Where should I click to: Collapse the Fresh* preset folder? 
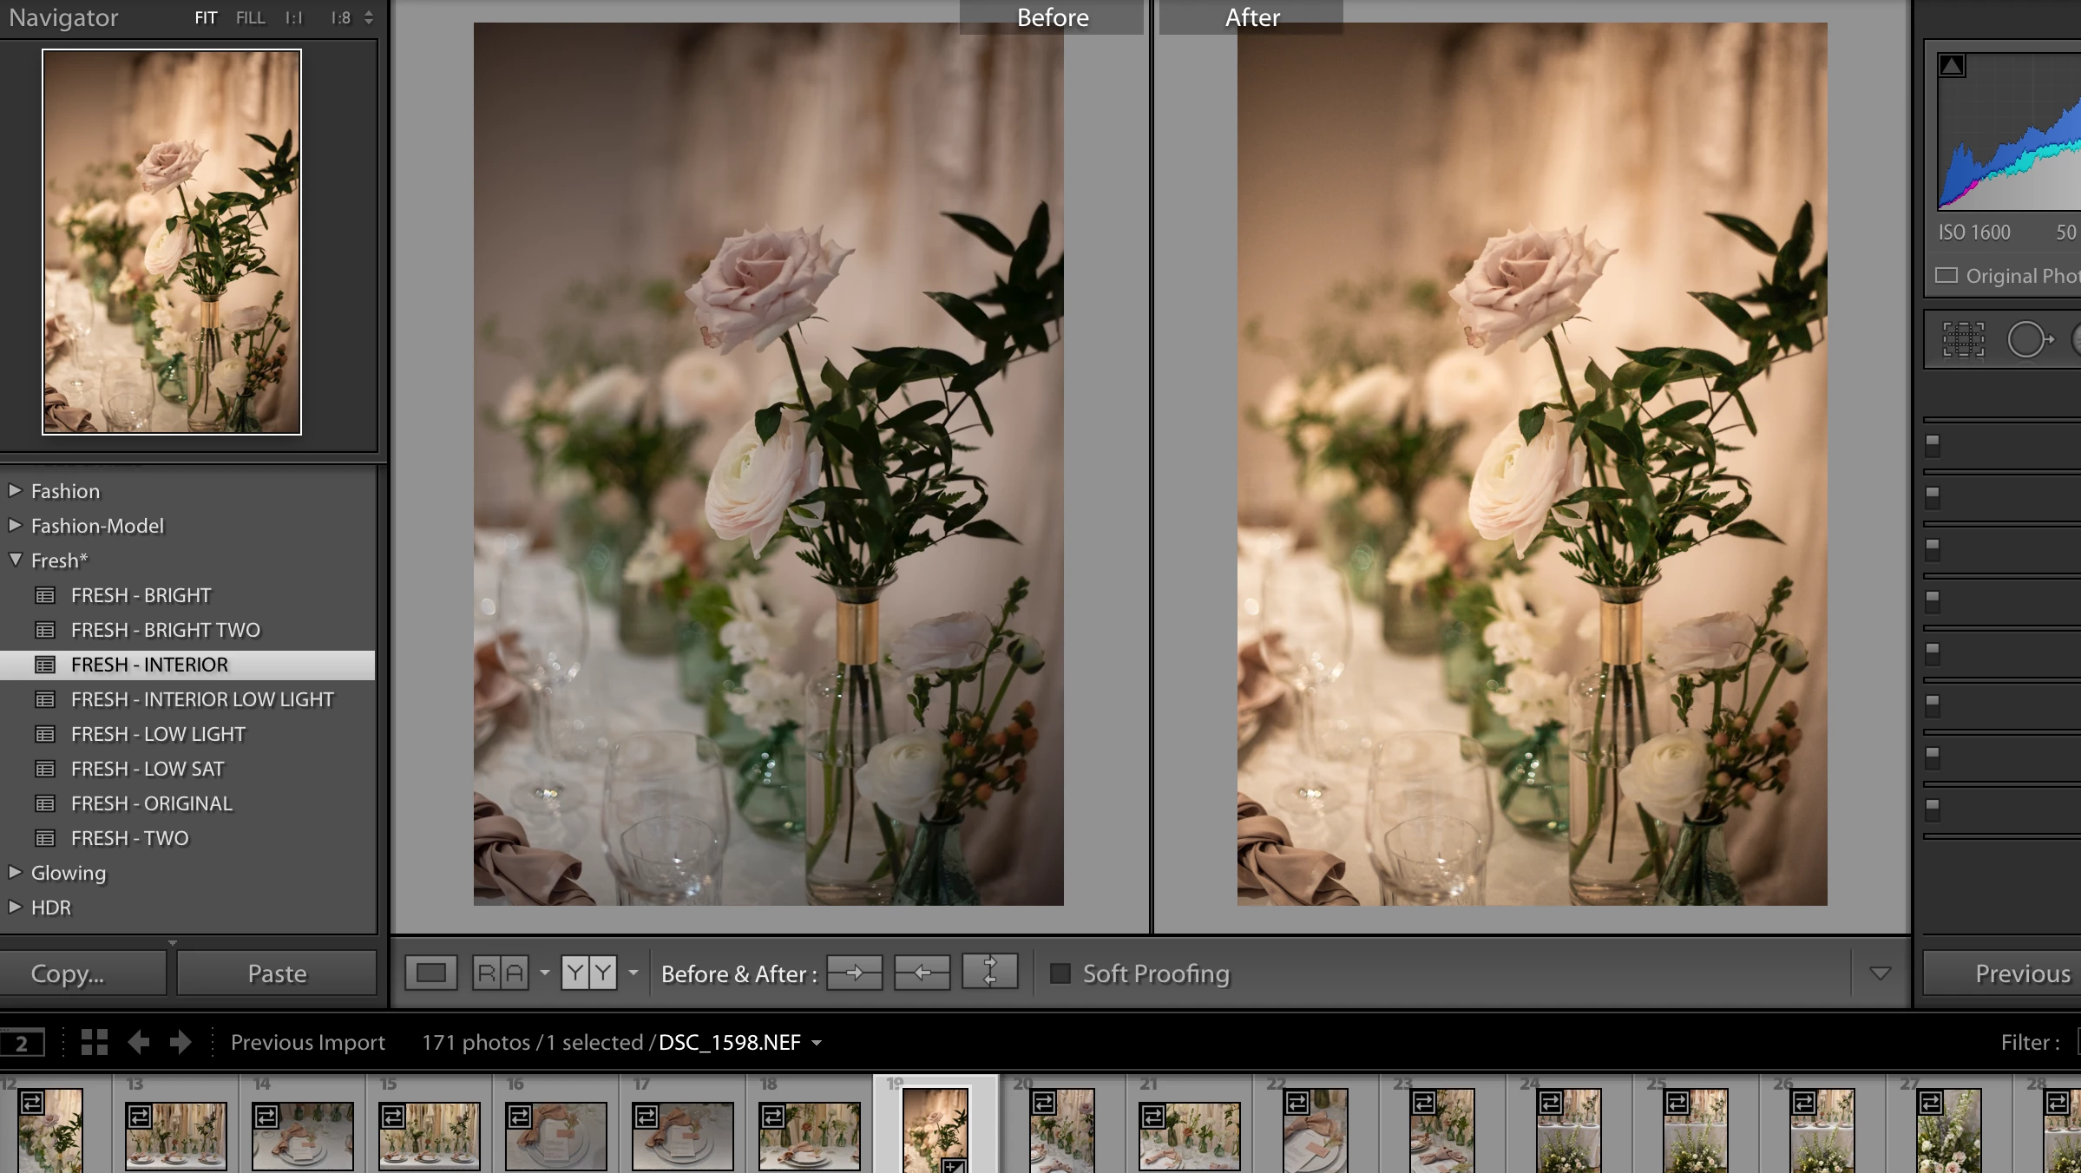coord(16,560)
